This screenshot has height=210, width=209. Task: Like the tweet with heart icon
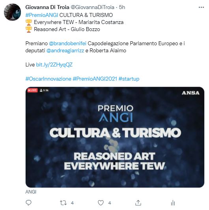pyautogui.click(x=101, y=203)
